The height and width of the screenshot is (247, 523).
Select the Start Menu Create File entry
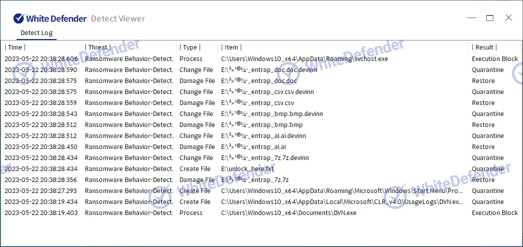tap(342, 191)
